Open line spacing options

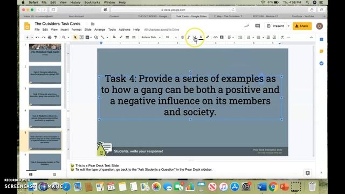click(x=240, y=37)
